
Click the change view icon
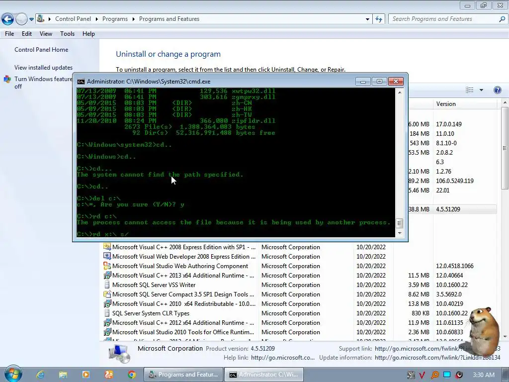[469, 90]
